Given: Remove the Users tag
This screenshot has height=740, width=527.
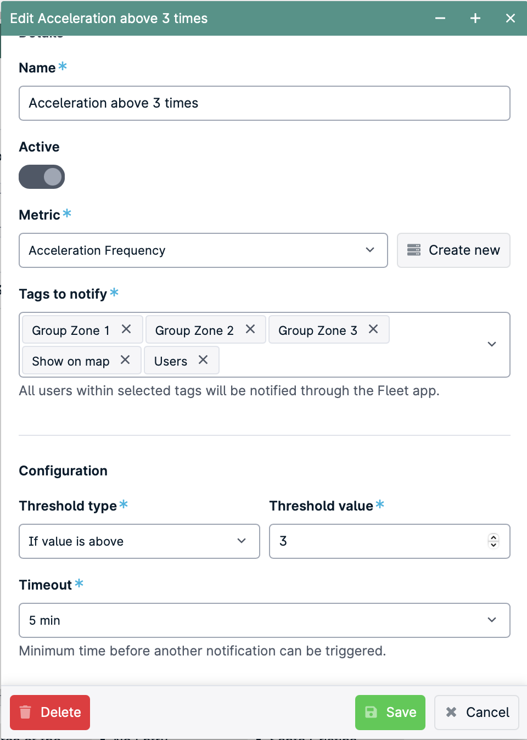Looking at the screenshot, I should coord(203,360).
